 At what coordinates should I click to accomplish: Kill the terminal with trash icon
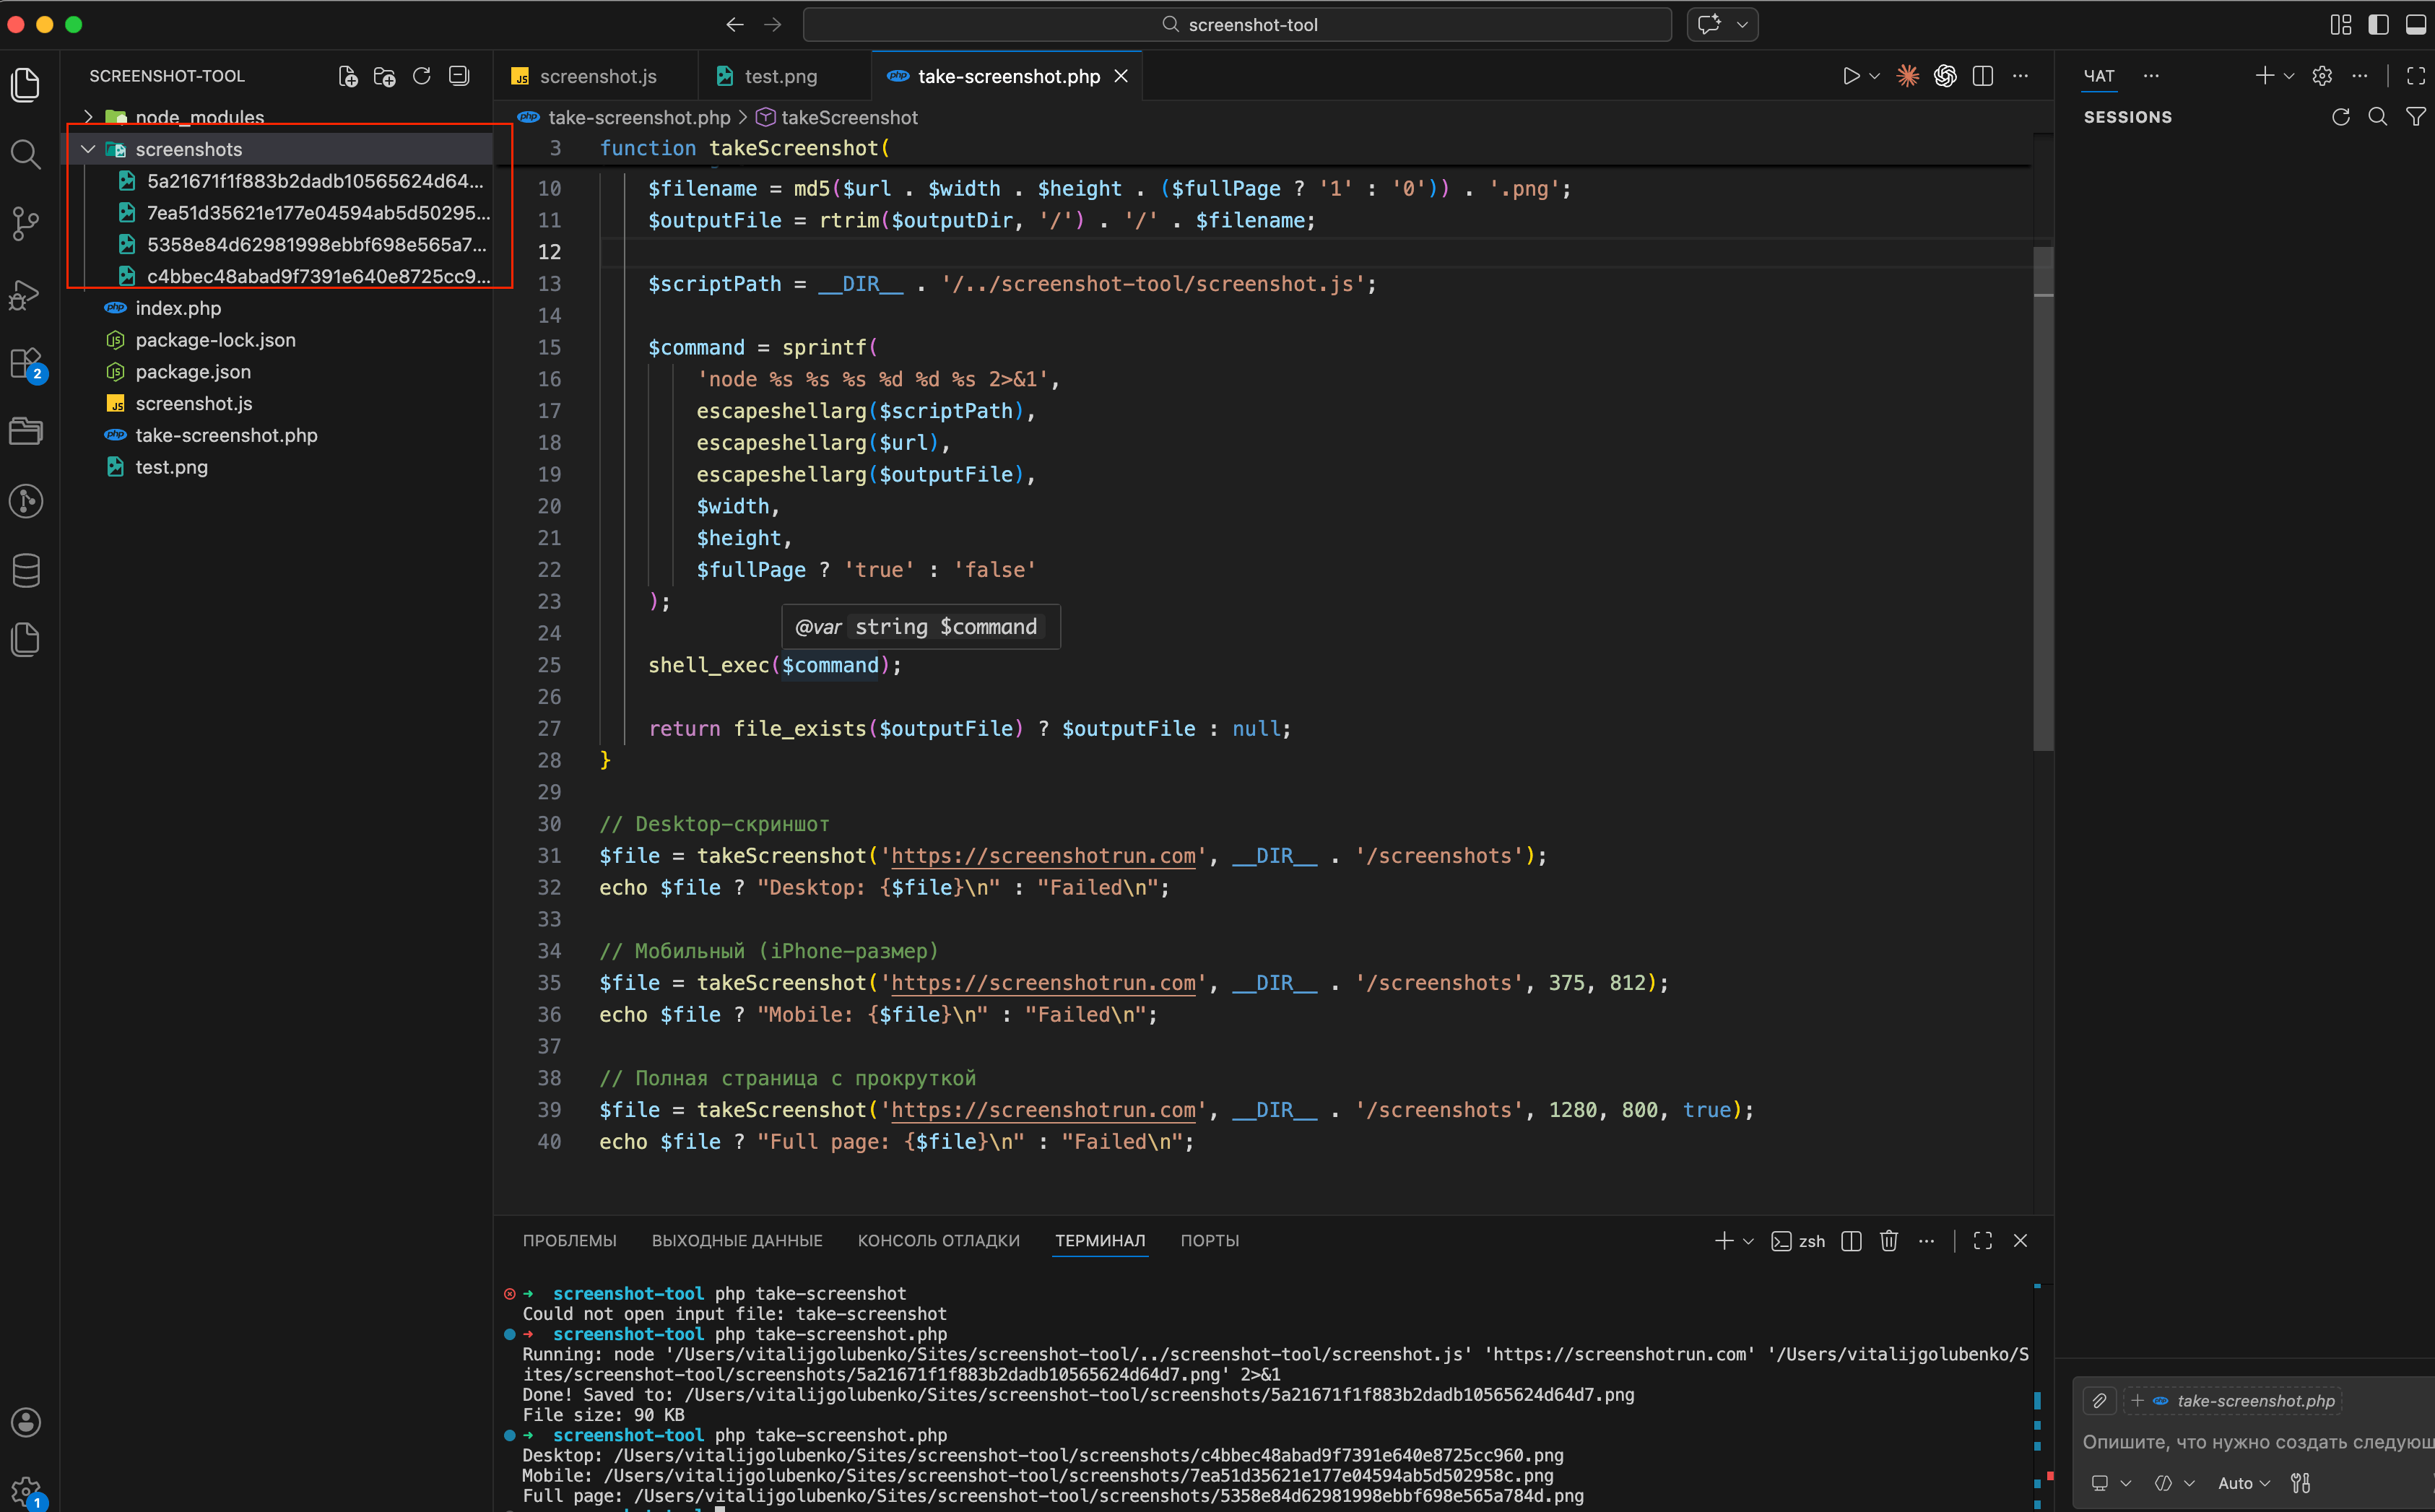[x=1888, y=1241]
